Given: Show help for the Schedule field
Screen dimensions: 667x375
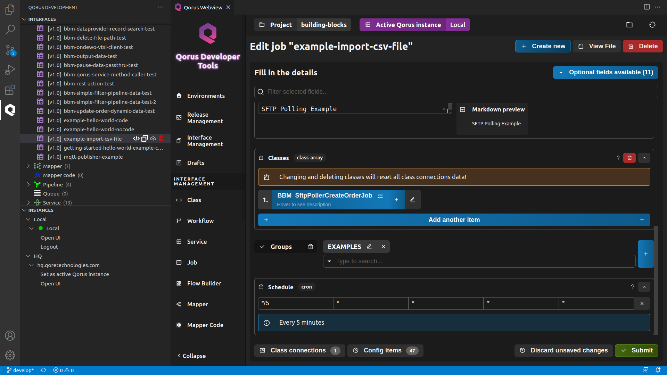Looking at the screenshot, I should click(x=633, y=287).
